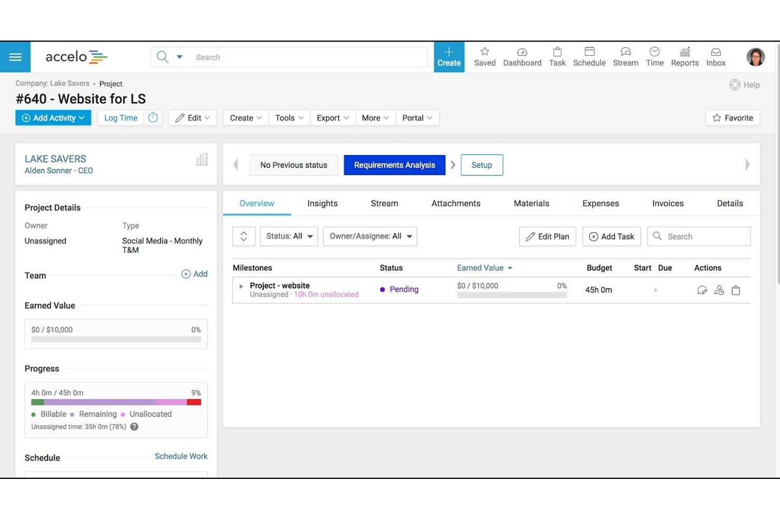Image resolution: width=780 pixels, height=520 pixels.
Task: Click the Earned Value progress bar in sidebar
Action: tap(116, 339)
